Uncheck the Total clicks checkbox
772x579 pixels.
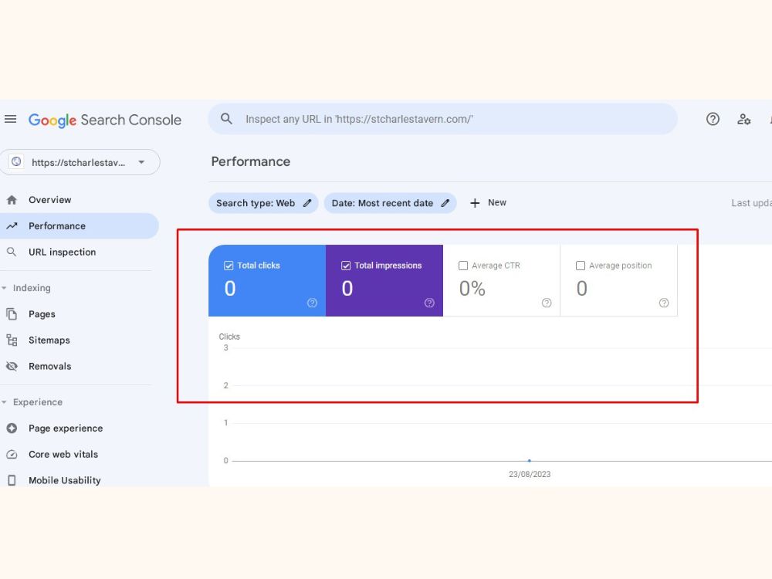(x=229, y=266)
